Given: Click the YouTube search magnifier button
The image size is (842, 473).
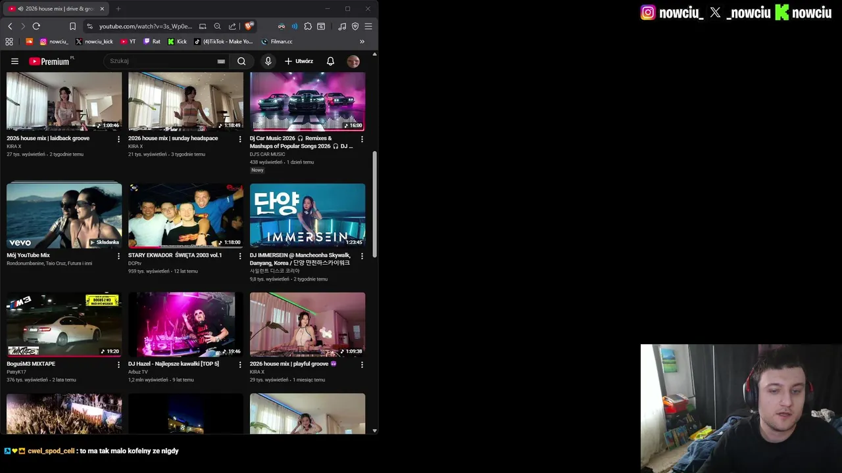Looking at the screenshot, I should point(241,61).
